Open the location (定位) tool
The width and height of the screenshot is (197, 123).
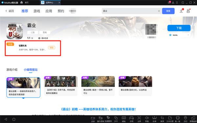point(185,119)
